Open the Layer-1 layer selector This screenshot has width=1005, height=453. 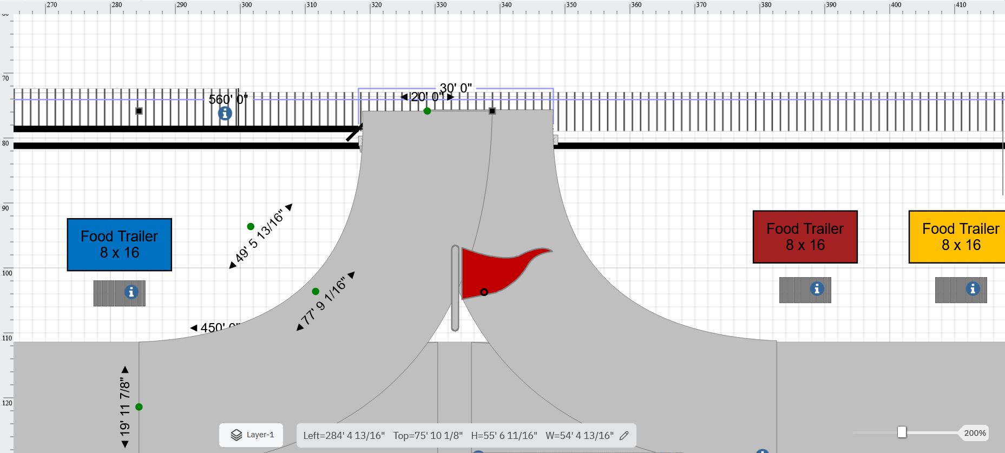point(252,435)
